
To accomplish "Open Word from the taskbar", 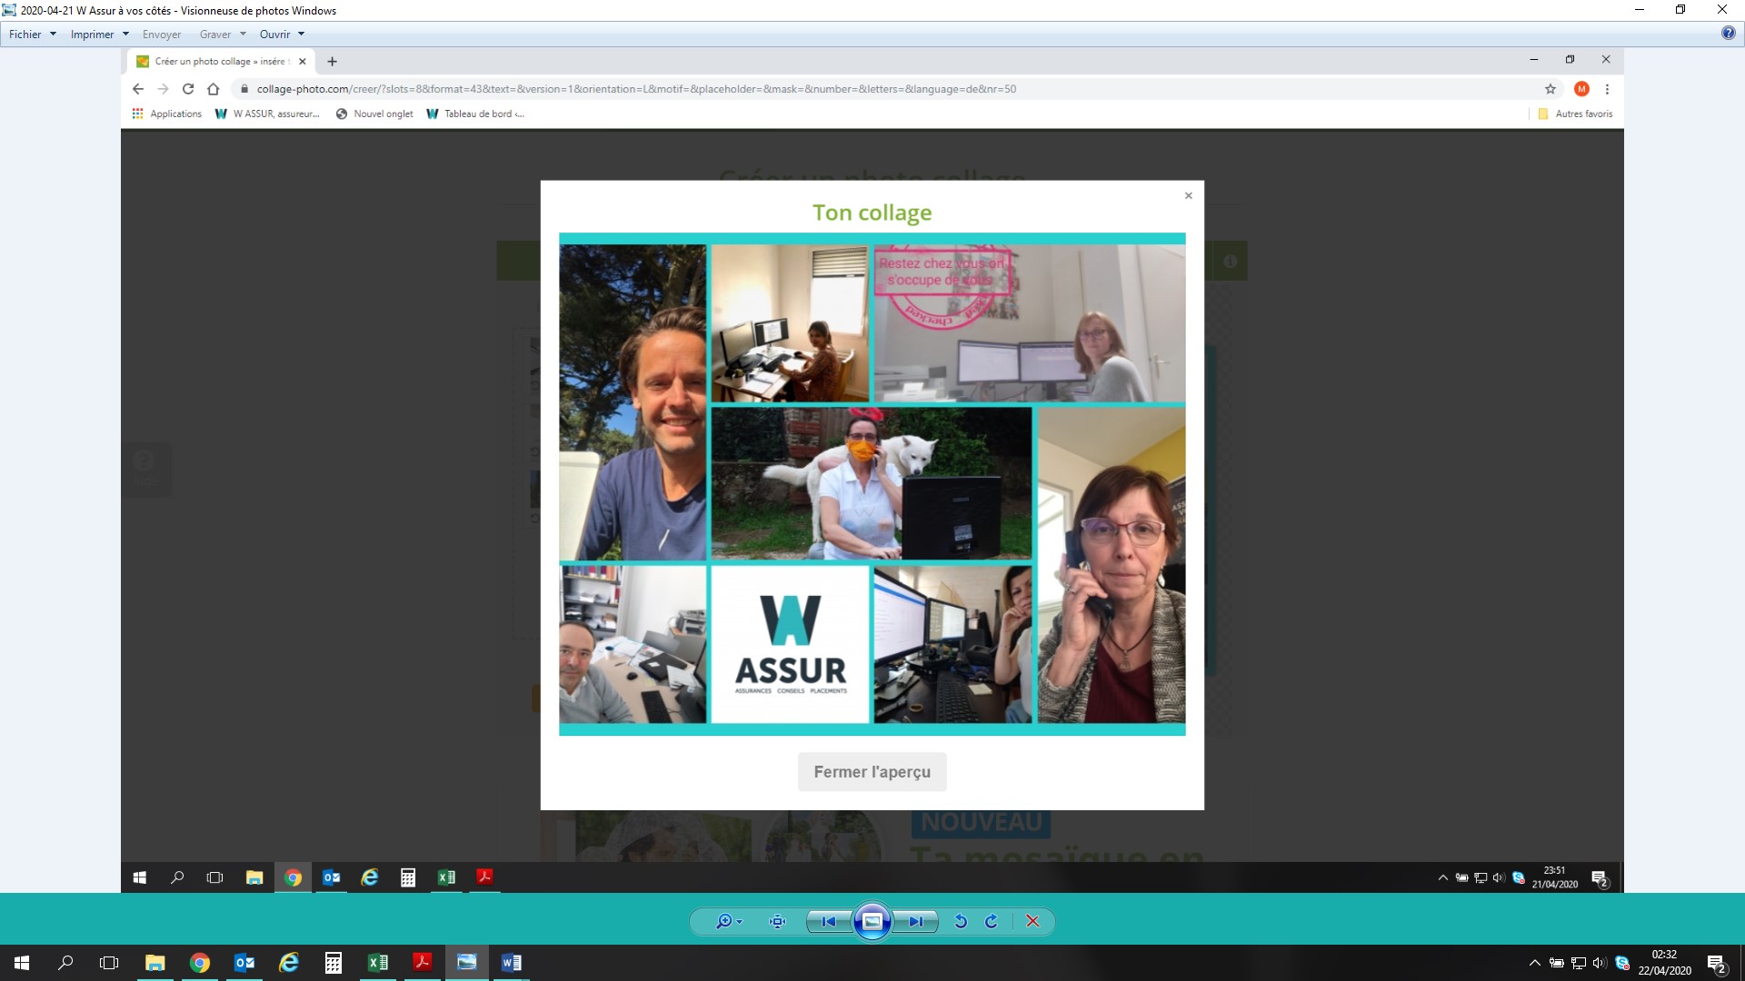I will tap(511, 963).
